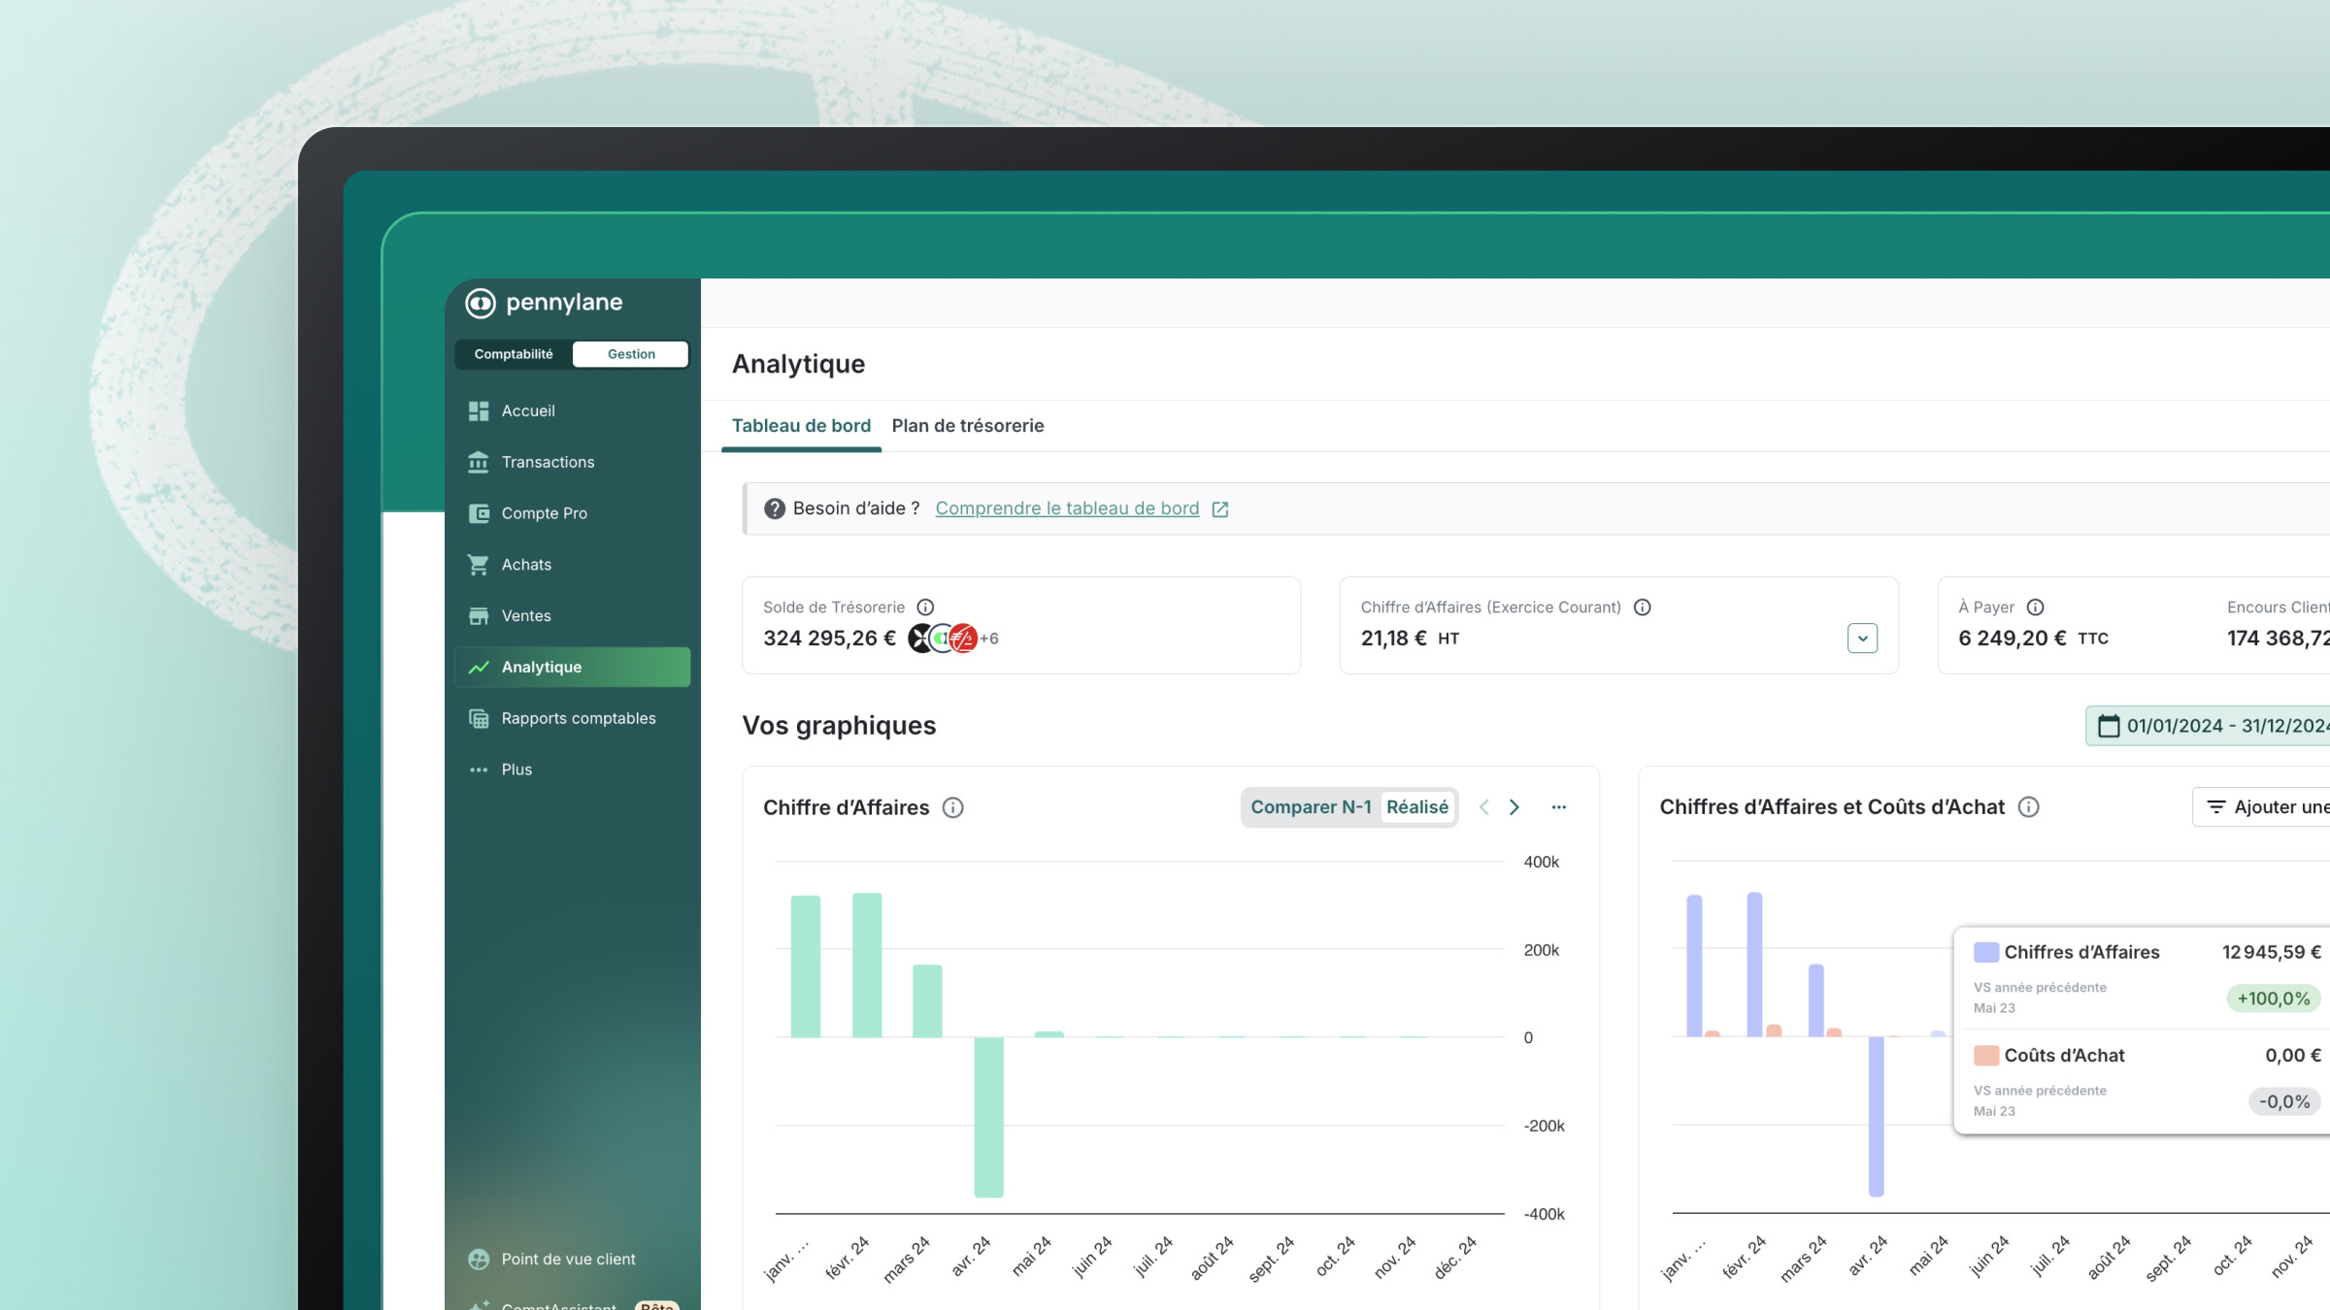
Task: Click the Plus three-dots icon
Action: click(x=479, y=770)
